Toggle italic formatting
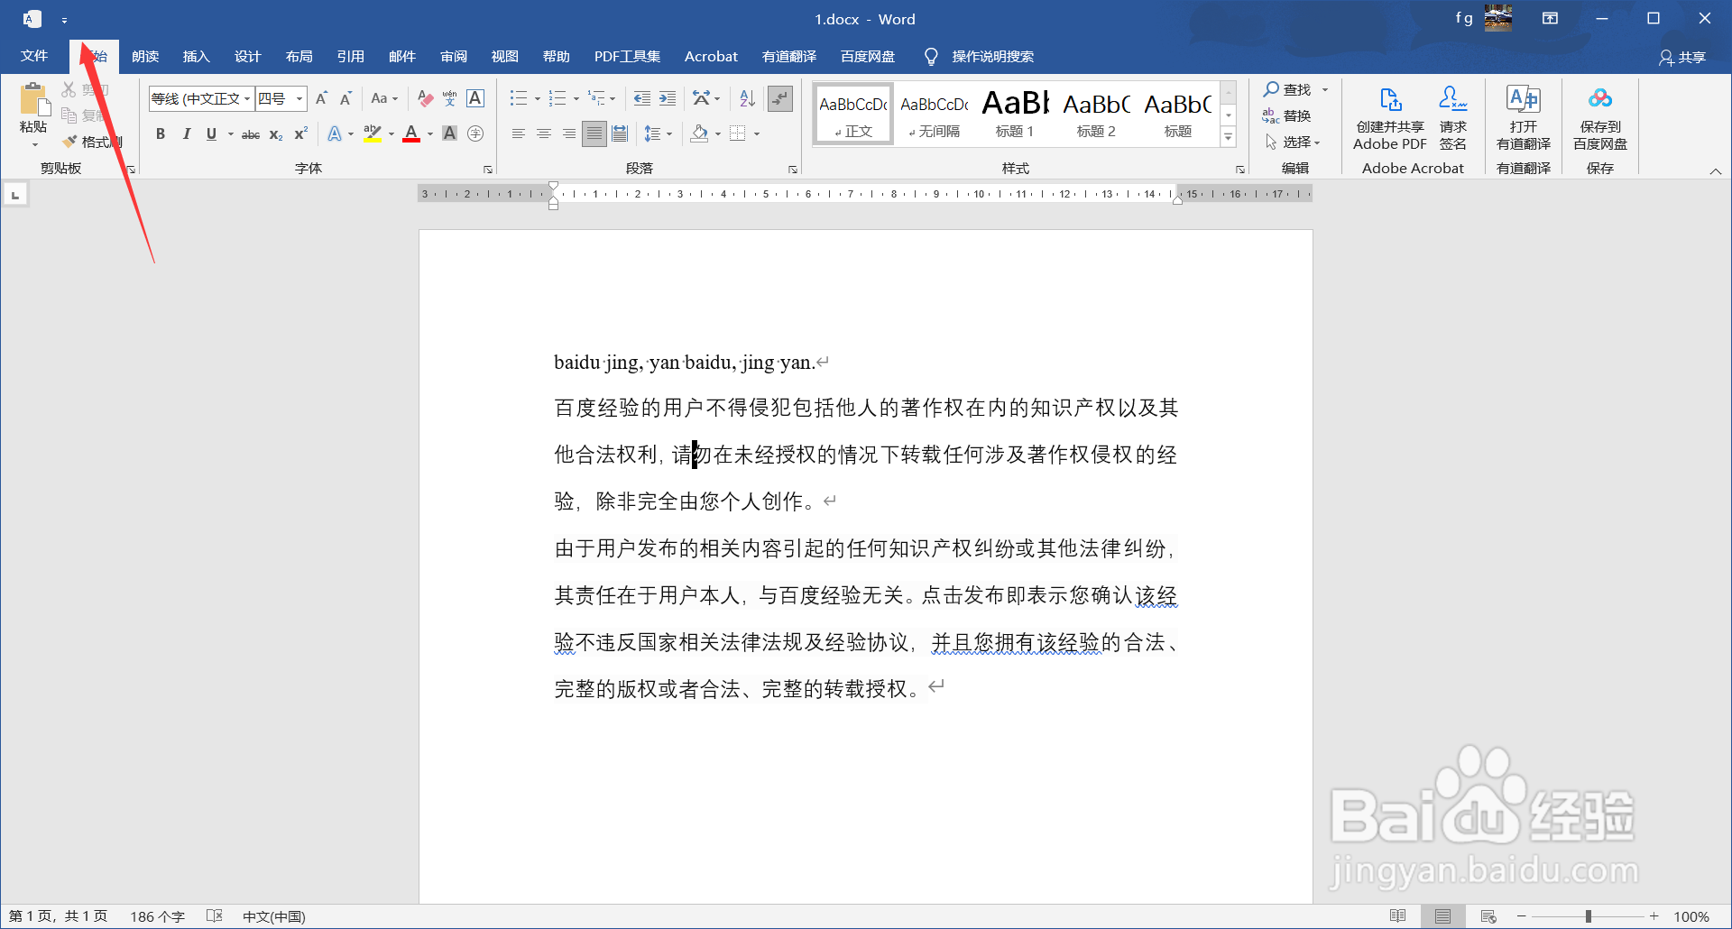 [186, 133]
